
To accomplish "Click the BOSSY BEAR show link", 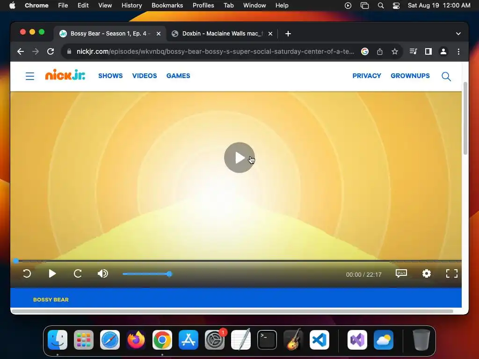I will click(x=51, y=300).
